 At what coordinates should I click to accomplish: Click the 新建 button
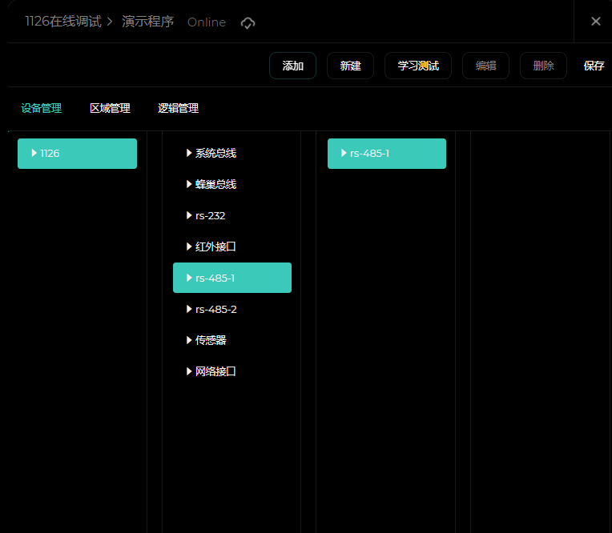pos(350,66)
